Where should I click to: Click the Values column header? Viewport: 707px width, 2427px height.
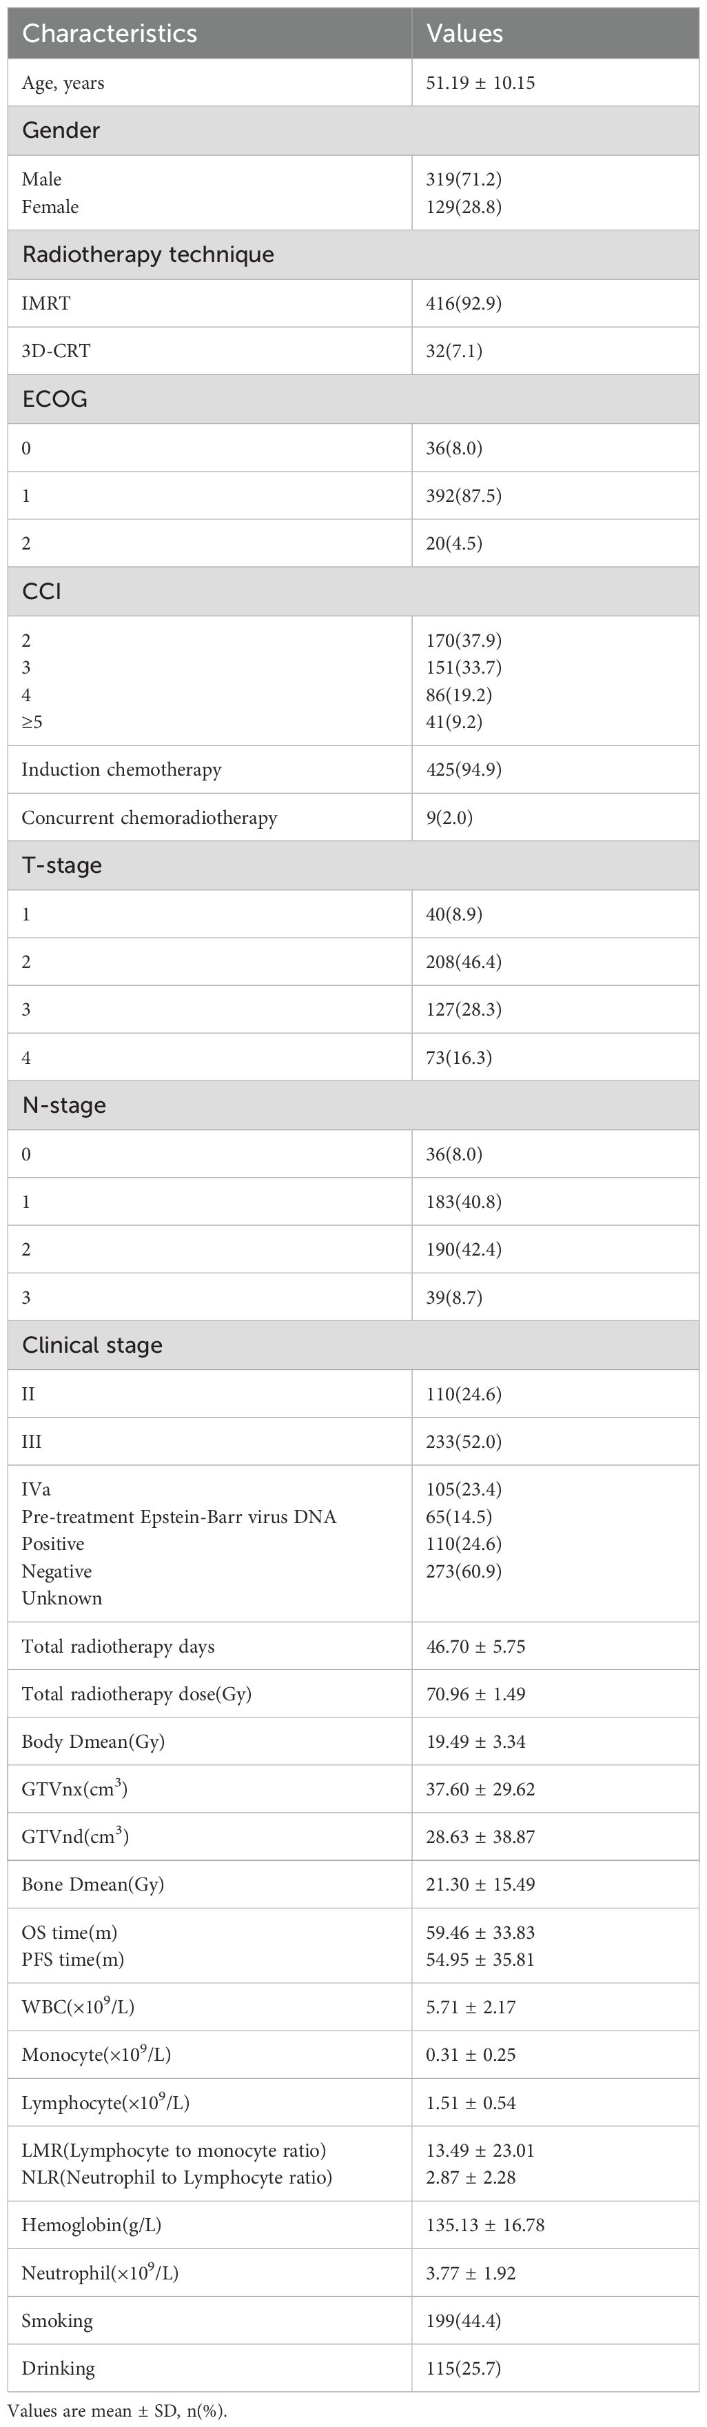point(464,34)
